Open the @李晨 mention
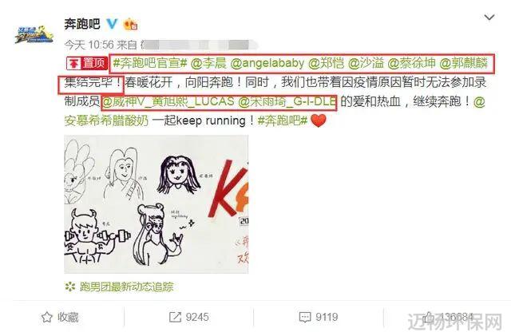This screenshot has width=511, height=332. pyautogui.click(x=208, y=63)
